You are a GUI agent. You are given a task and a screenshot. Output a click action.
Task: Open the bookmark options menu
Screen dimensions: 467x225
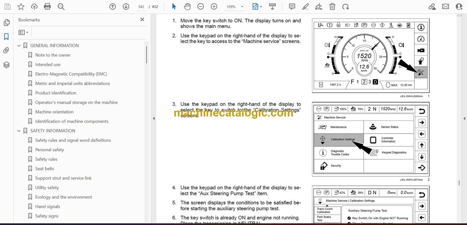(23, 32)
